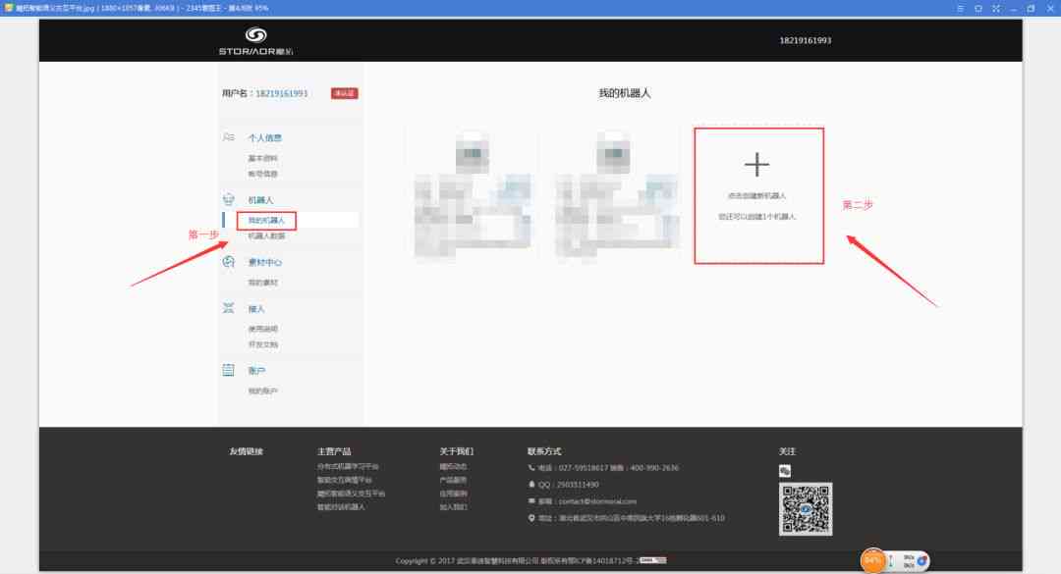
Task: Click the red verification badge beside username
Action: [x=345, y=93]
